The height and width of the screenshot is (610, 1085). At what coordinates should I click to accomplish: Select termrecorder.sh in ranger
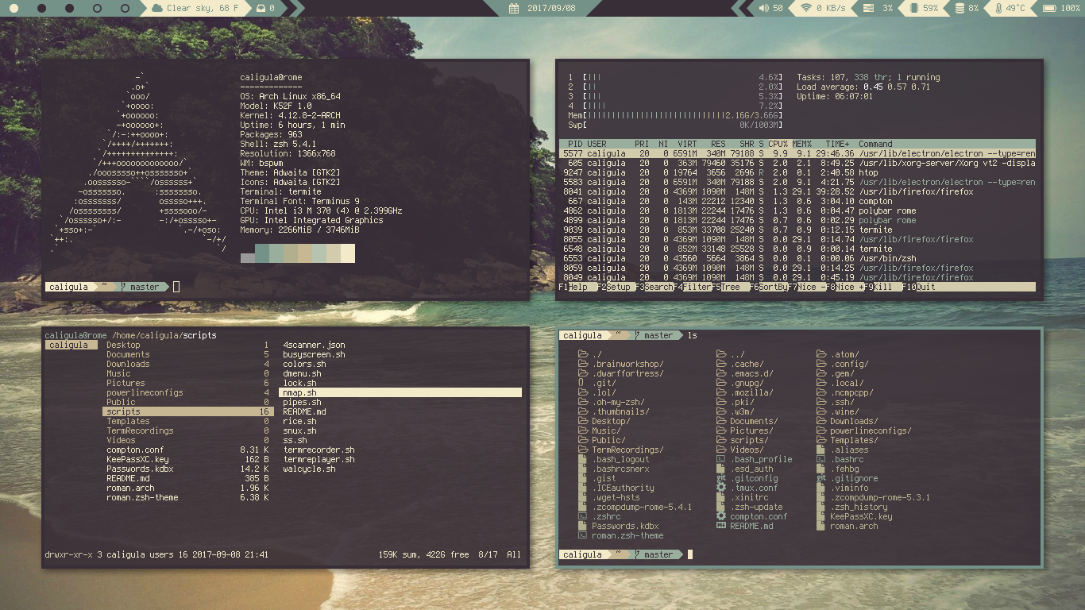click(x=319, y=450)
